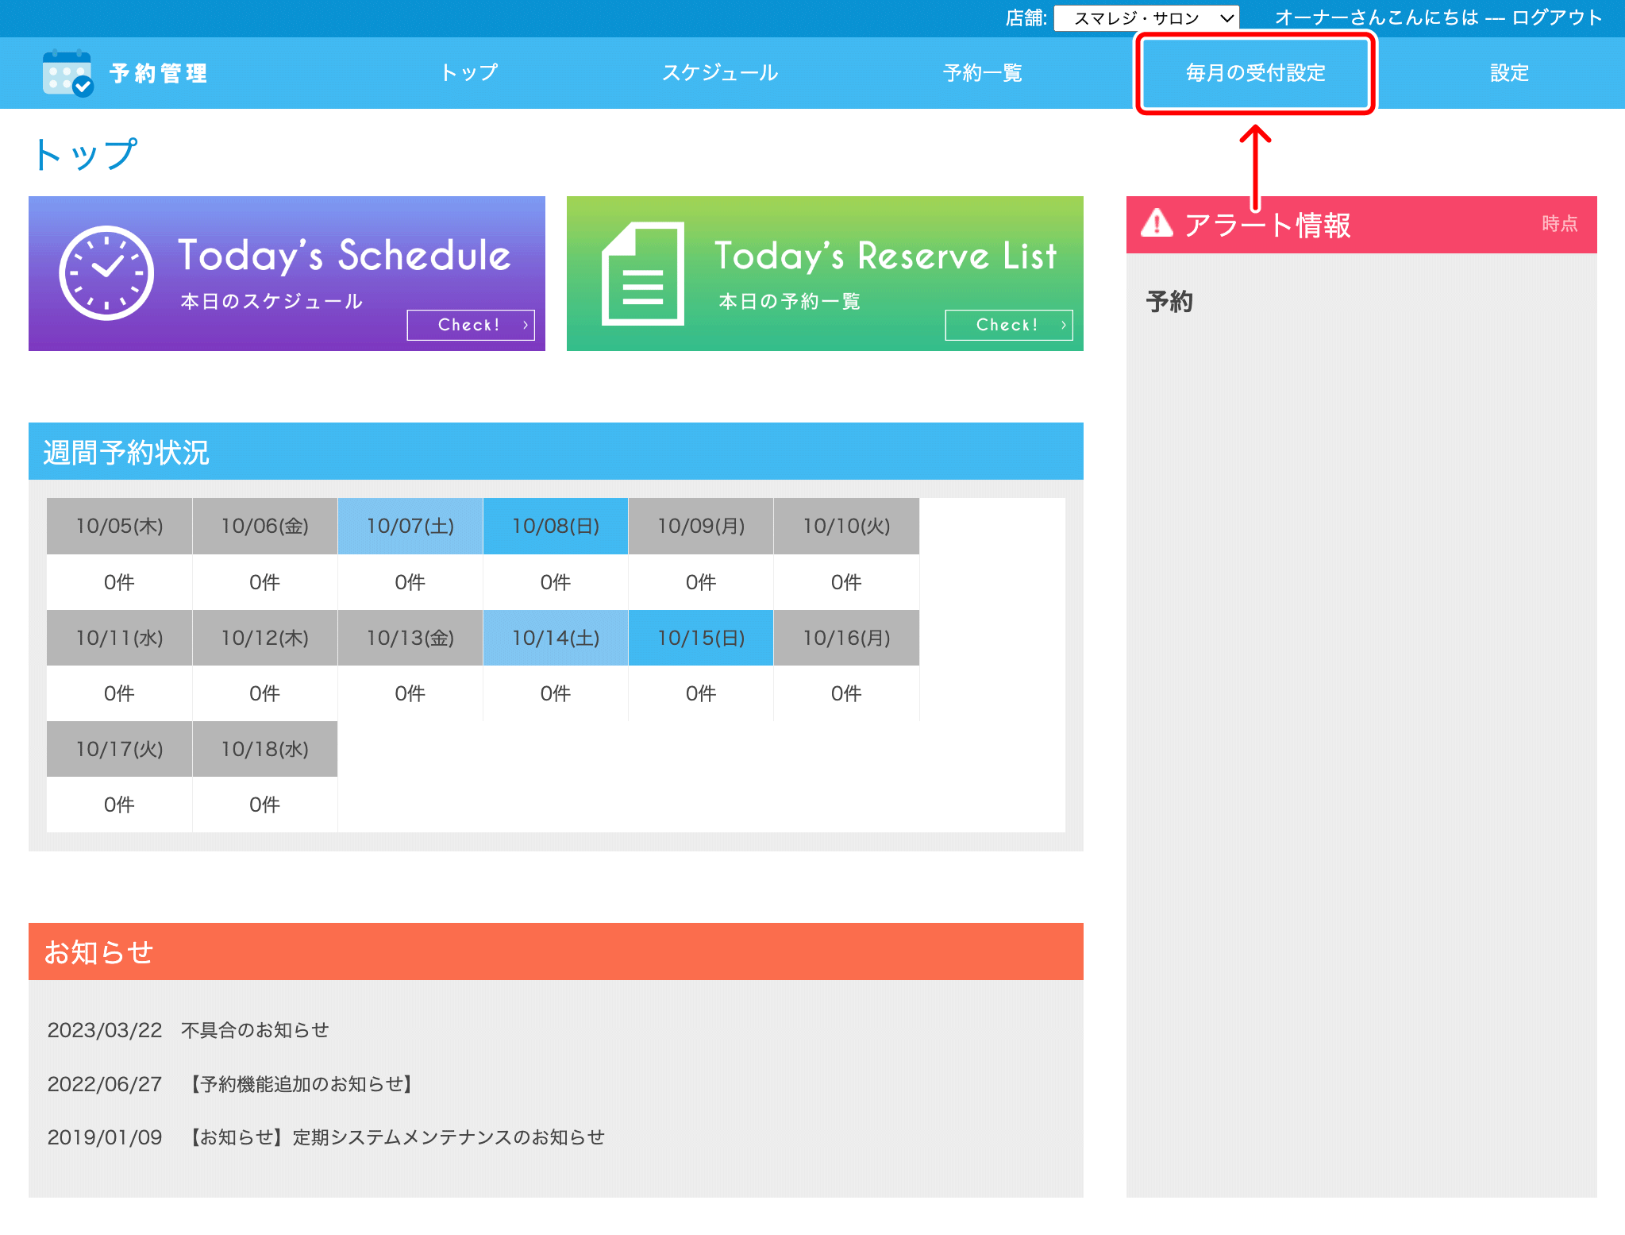Open the 予約機能追加のお知らせ announcement
Viewport: 1625px width, 1235px height.
(x=301, y=1083)
